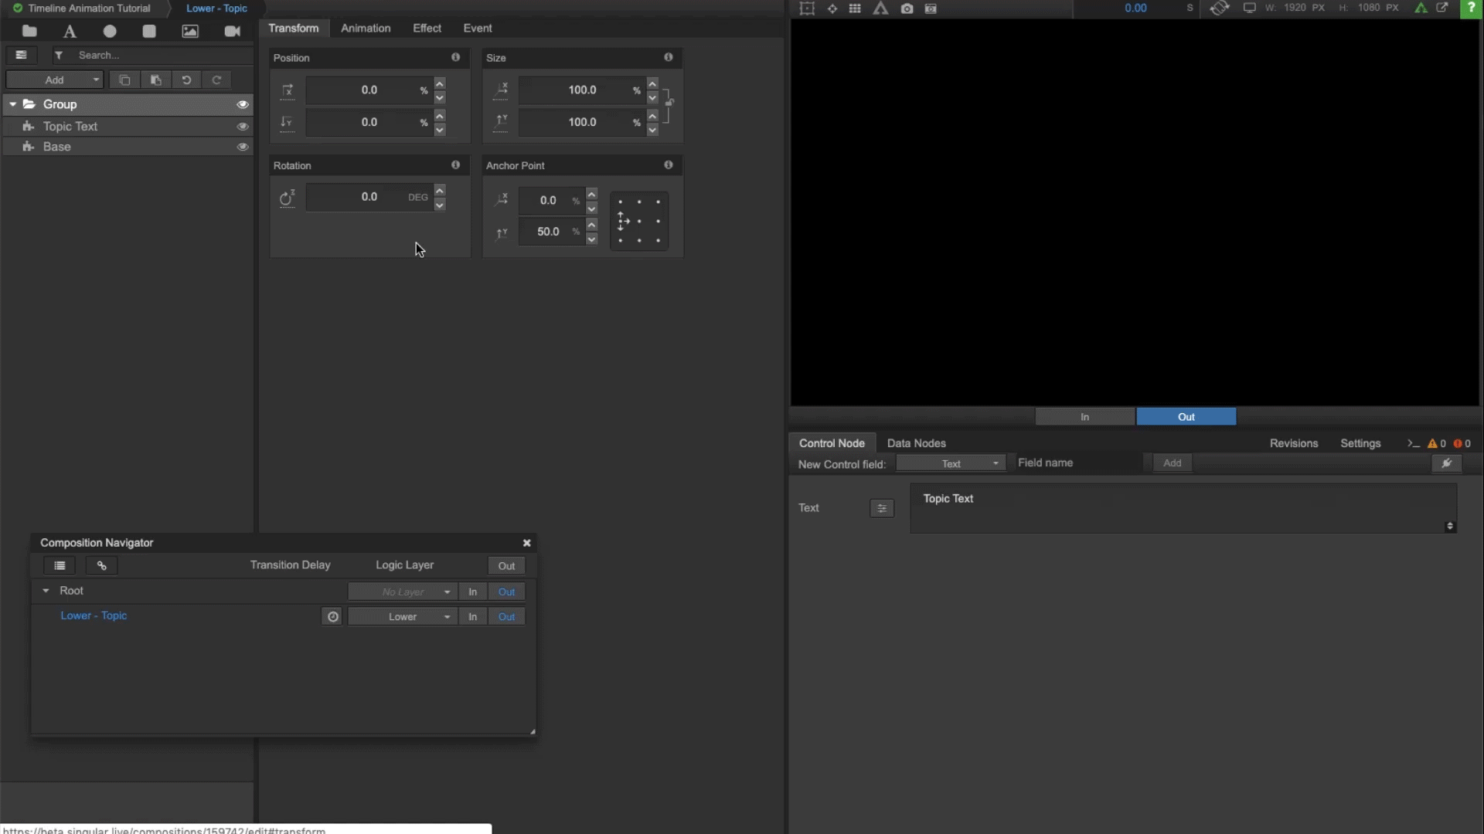Click the sync rotate arrows icon

pos(1220,8)
